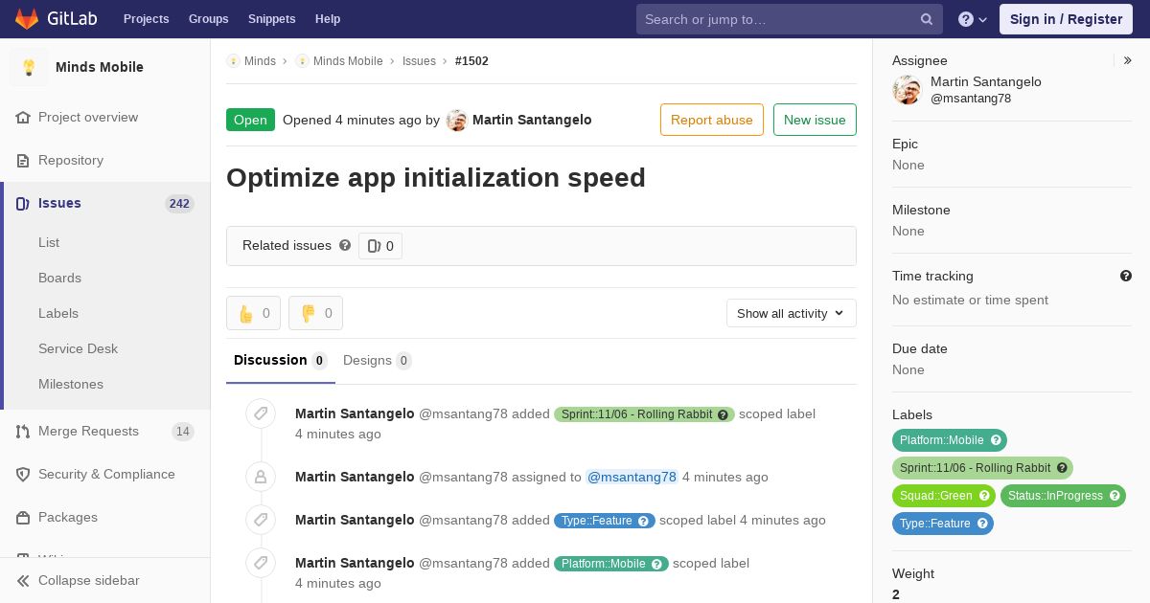Image resolution: width=1150 pixels, height=603 pixels.
Task: Open the Projects menu
Action: 147,19
